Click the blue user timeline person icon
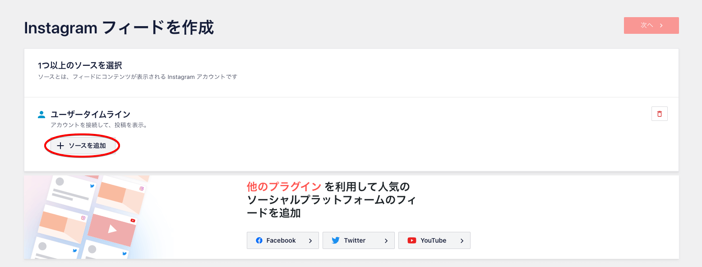 42,115
